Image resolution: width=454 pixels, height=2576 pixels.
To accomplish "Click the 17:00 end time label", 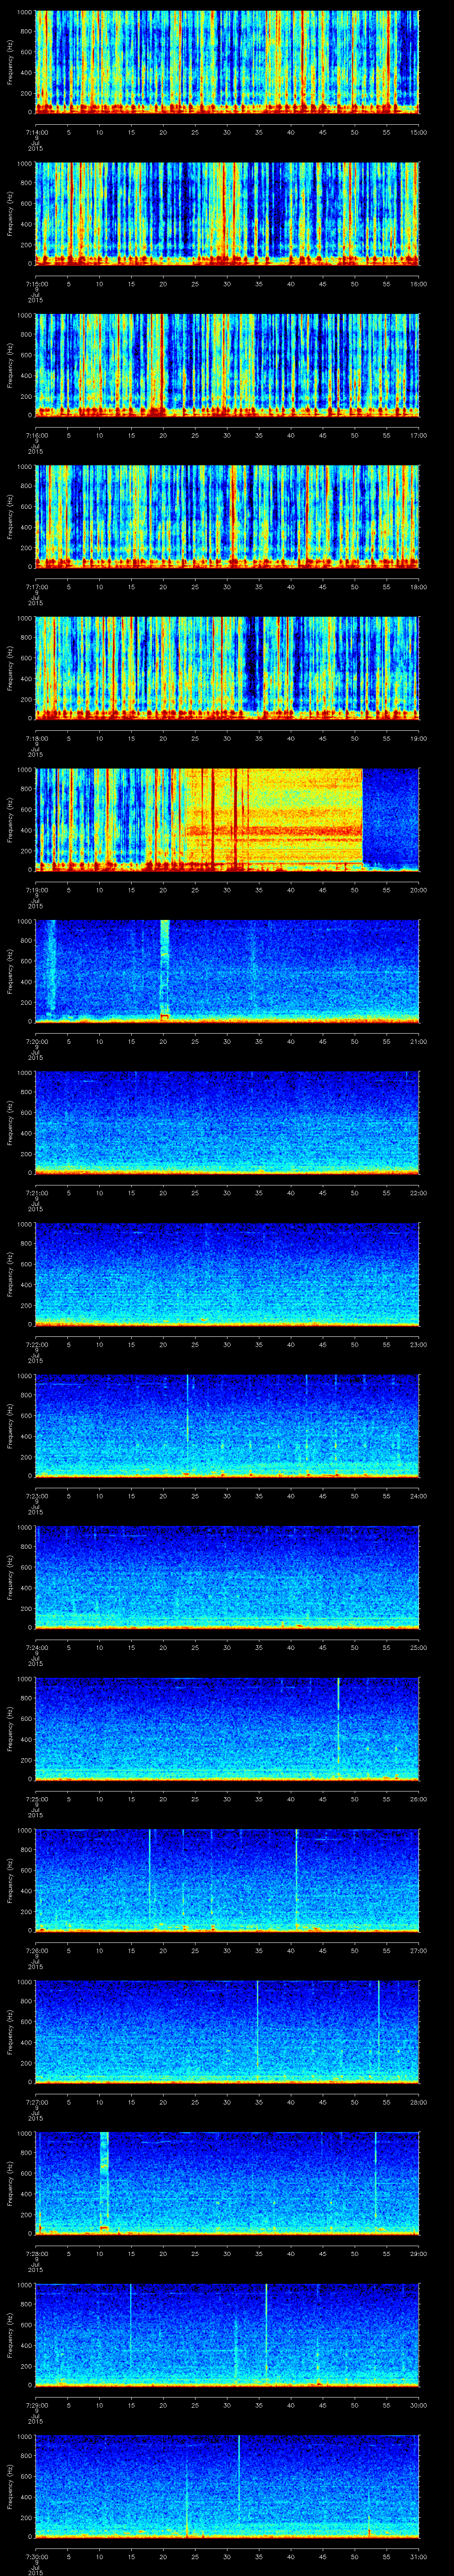I will coord(418,435).
